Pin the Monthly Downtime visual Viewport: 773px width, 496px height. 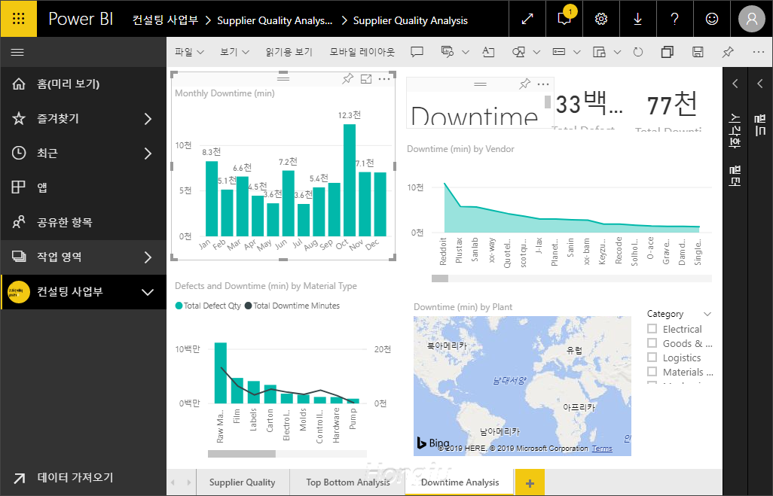pyautogui.click(x=348, y=78)
